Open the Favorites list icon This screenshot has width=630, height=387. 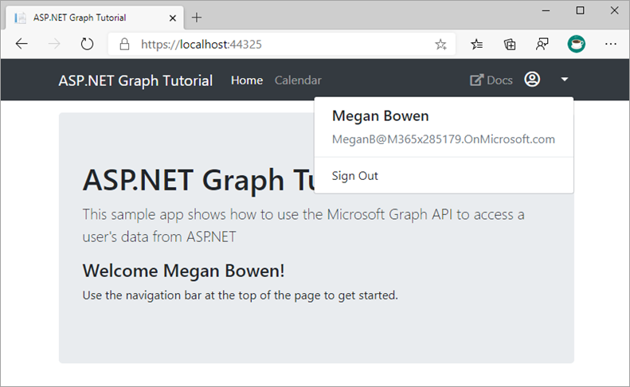coord(476,45)
